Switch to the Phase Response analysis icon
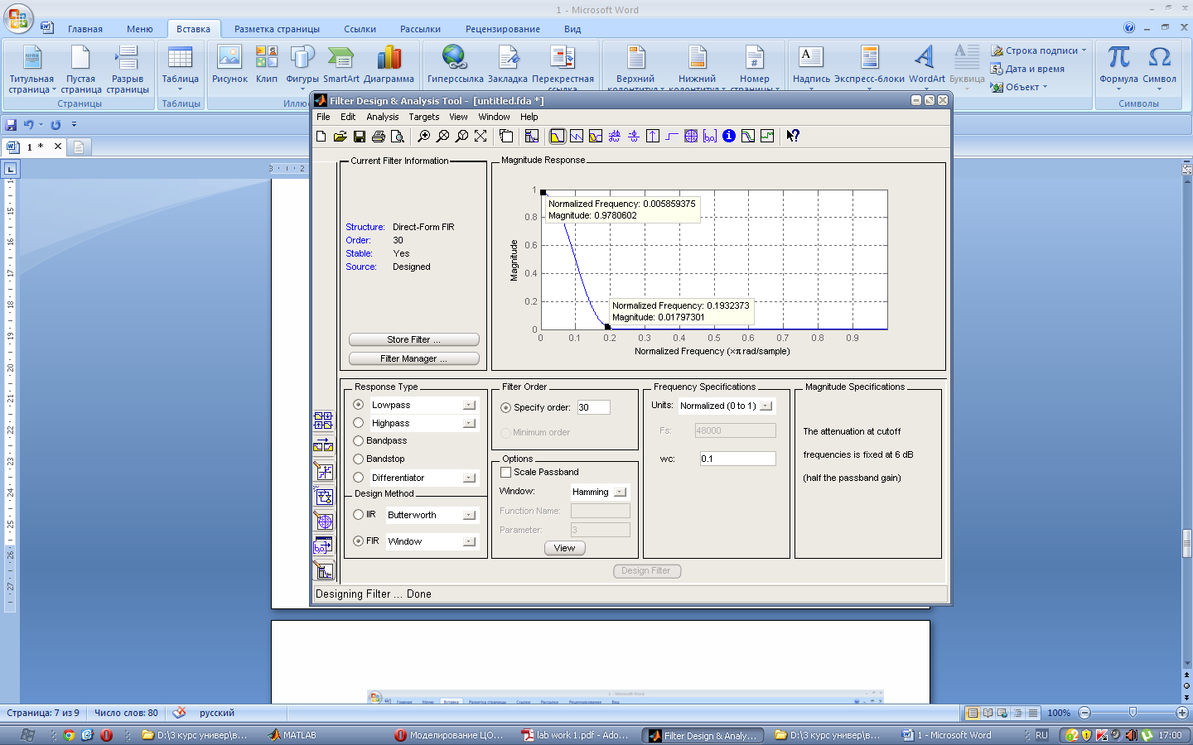Viewport: 1193px width, 745px height. pyautogui.click(x=576, y=136)
